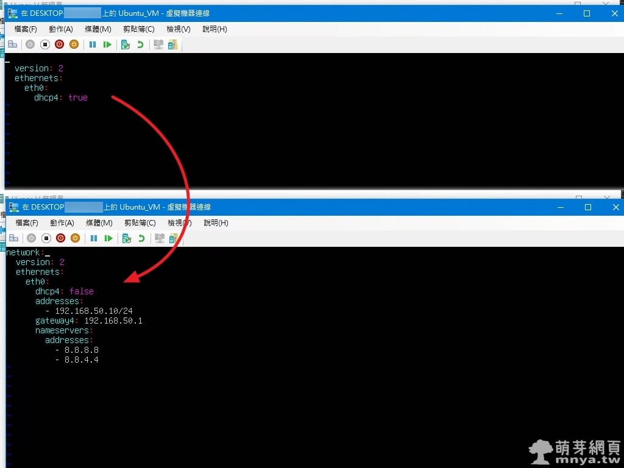Click the Share/USB icon in lower window toolbar
This screenshot has height=468, width=624.
click(174, 238)
